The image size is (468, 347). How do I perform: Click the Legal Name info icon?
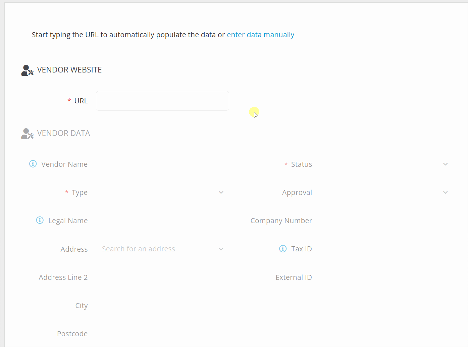coord(40,220)
